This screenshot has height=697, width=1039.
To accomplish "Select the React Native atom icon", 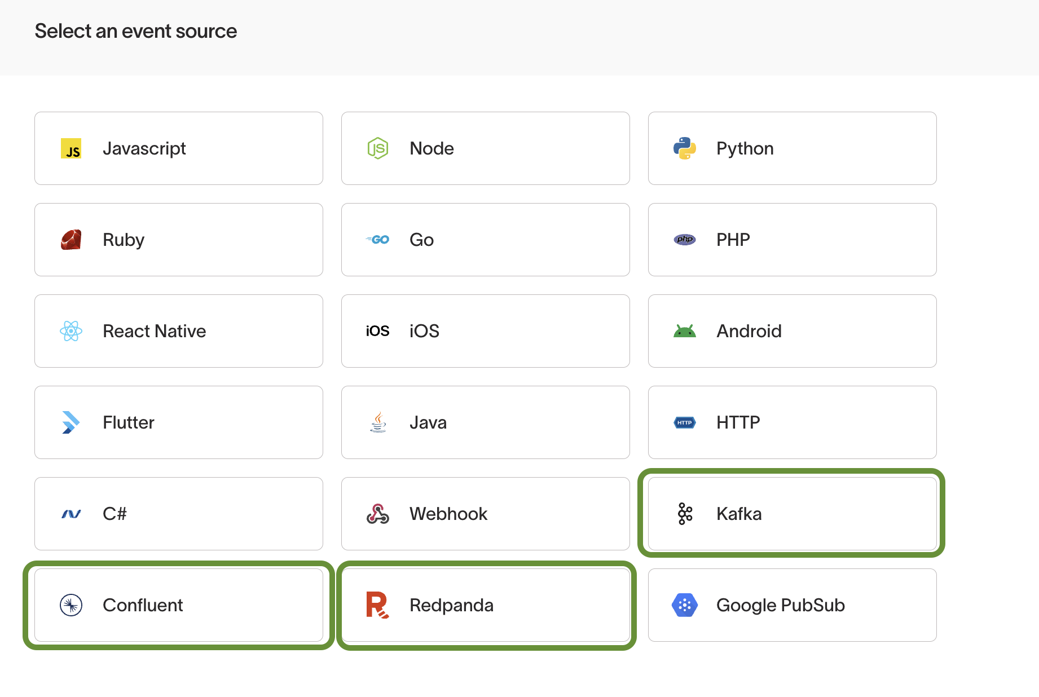I will click(x=71, y=331).
